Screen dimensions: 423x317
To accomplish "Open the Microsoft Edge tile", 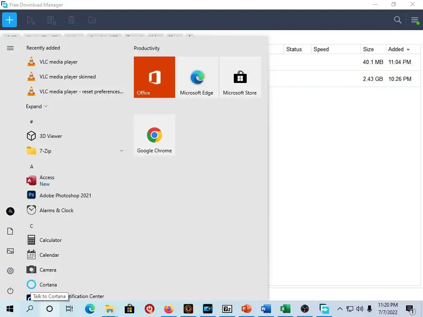I will [197, 77].
